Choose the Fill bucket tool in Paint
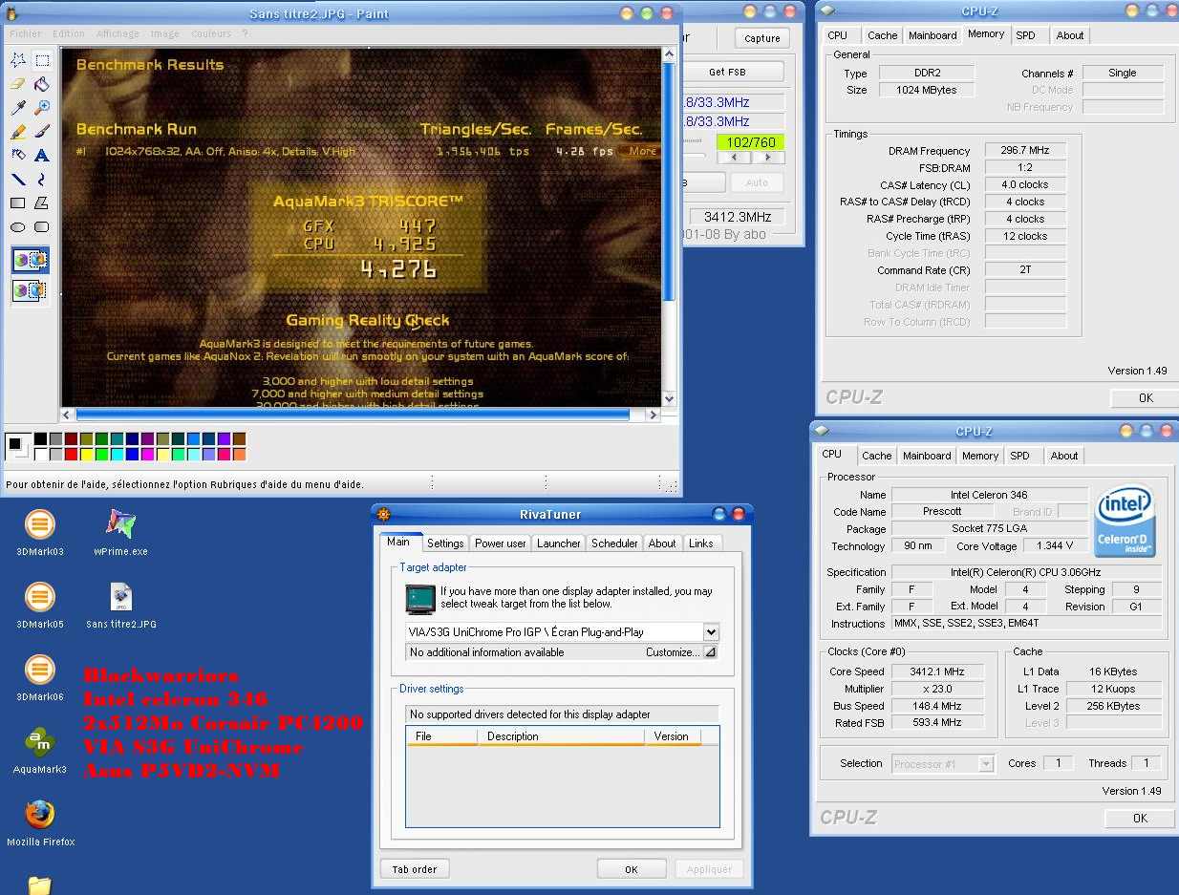This screenshot has width=1179, height=895. pyautogui.click(x=42, y=84)
